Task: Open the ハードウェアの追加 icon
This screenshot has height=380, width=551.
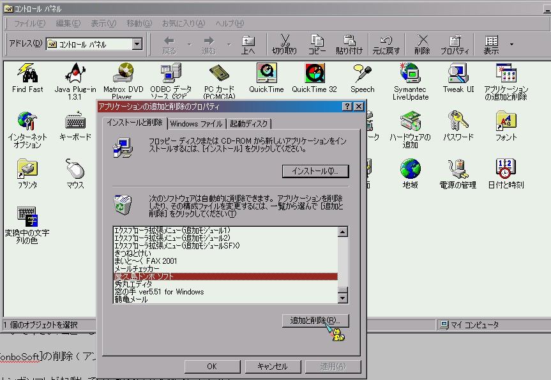Action: [410, 130]
